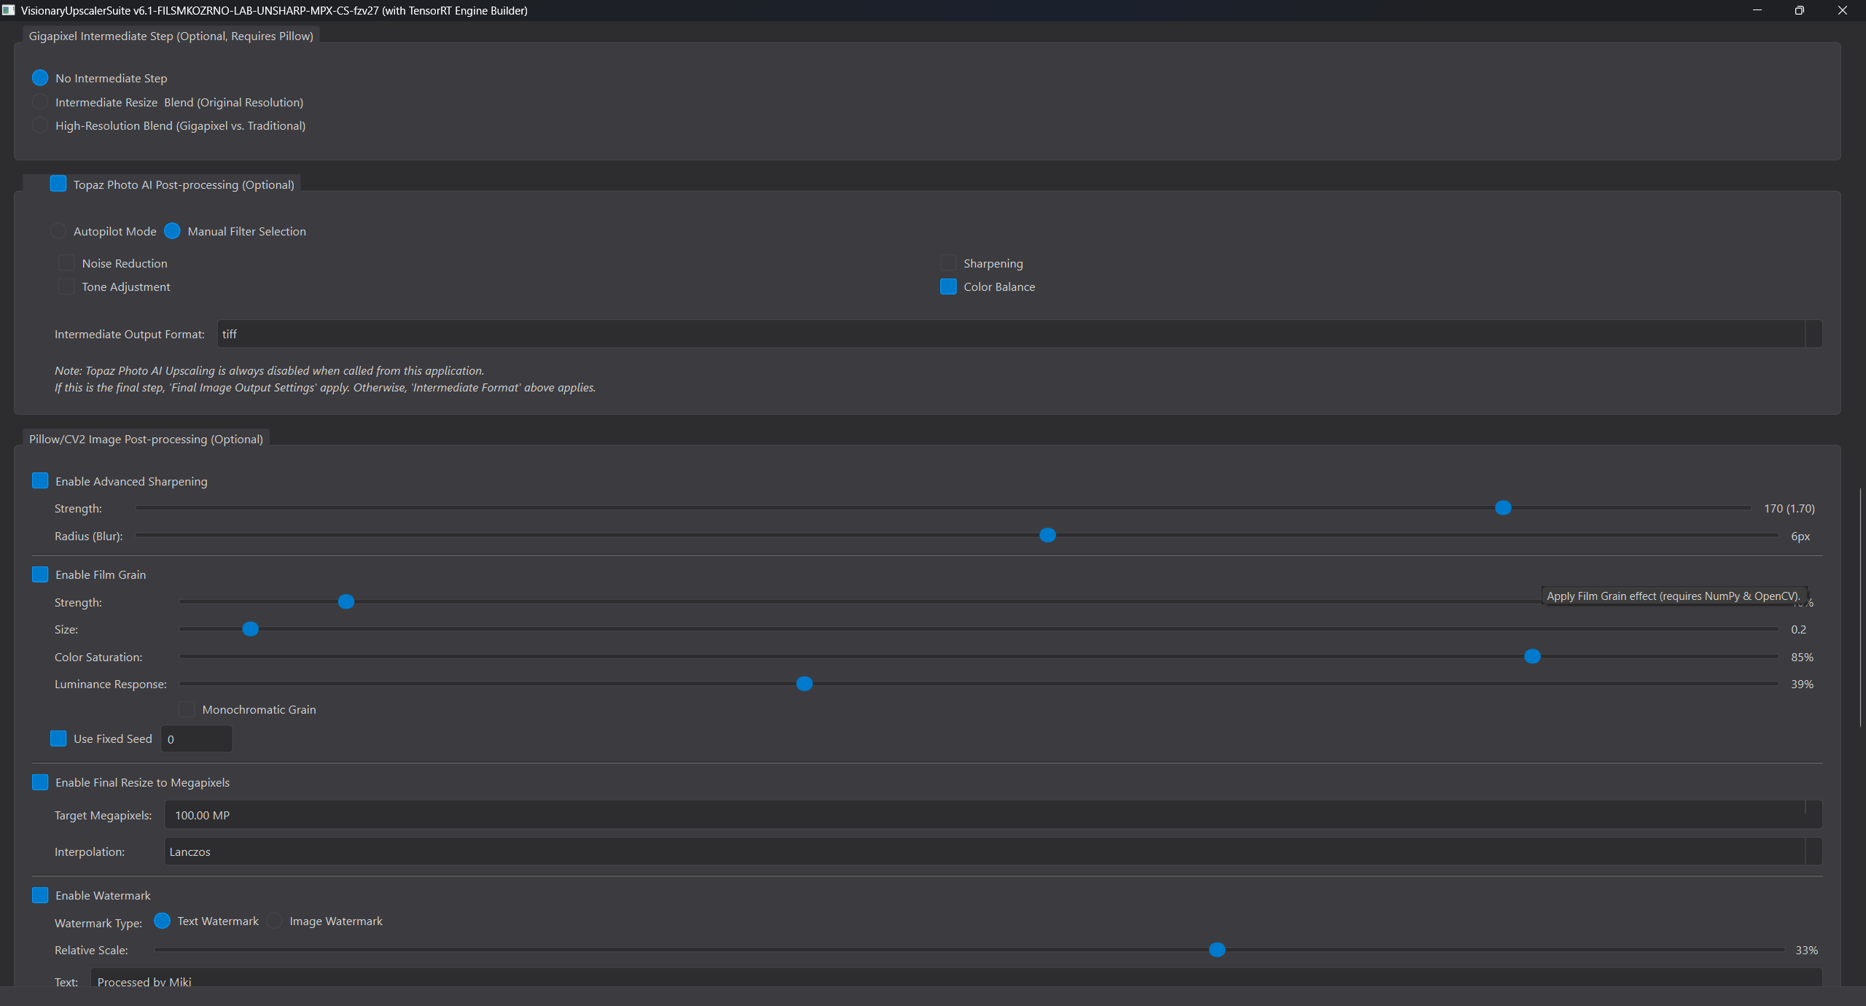This screenshot has width=1866, height=1006.
Task: Restore down the application window
Action: (x=1799, y=10)
